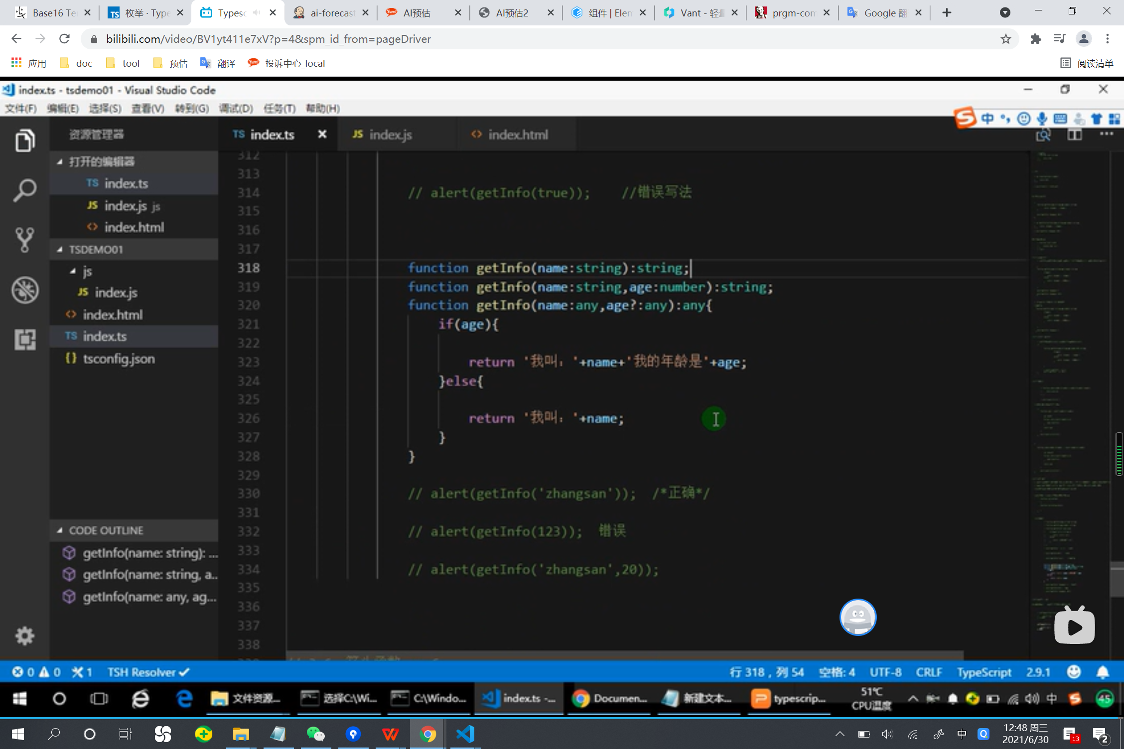Click the Explorer files icon

point(24,141)
